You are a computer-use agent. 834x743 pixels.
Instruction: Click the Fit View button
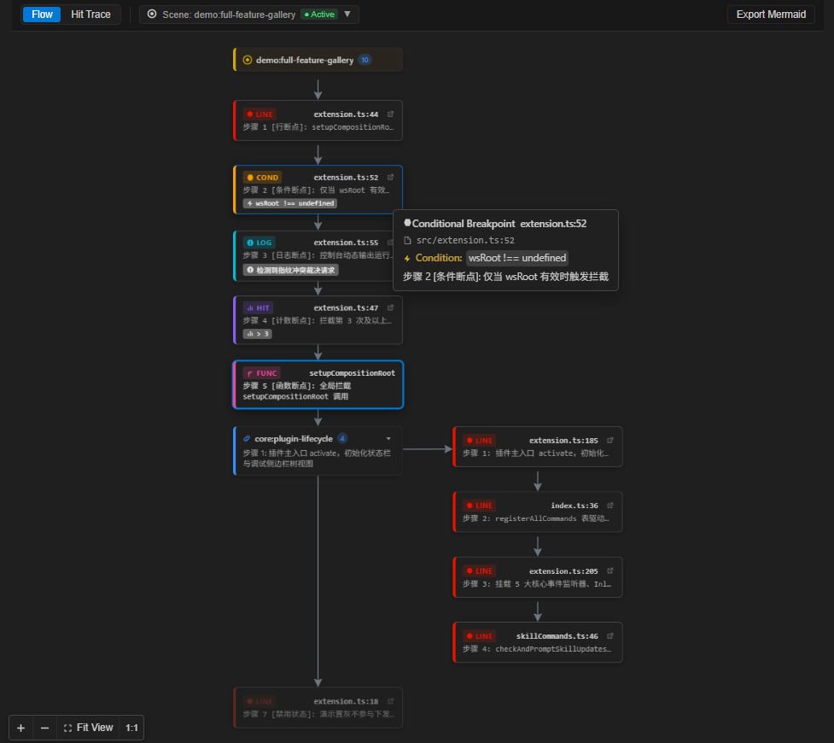[88, 728]
